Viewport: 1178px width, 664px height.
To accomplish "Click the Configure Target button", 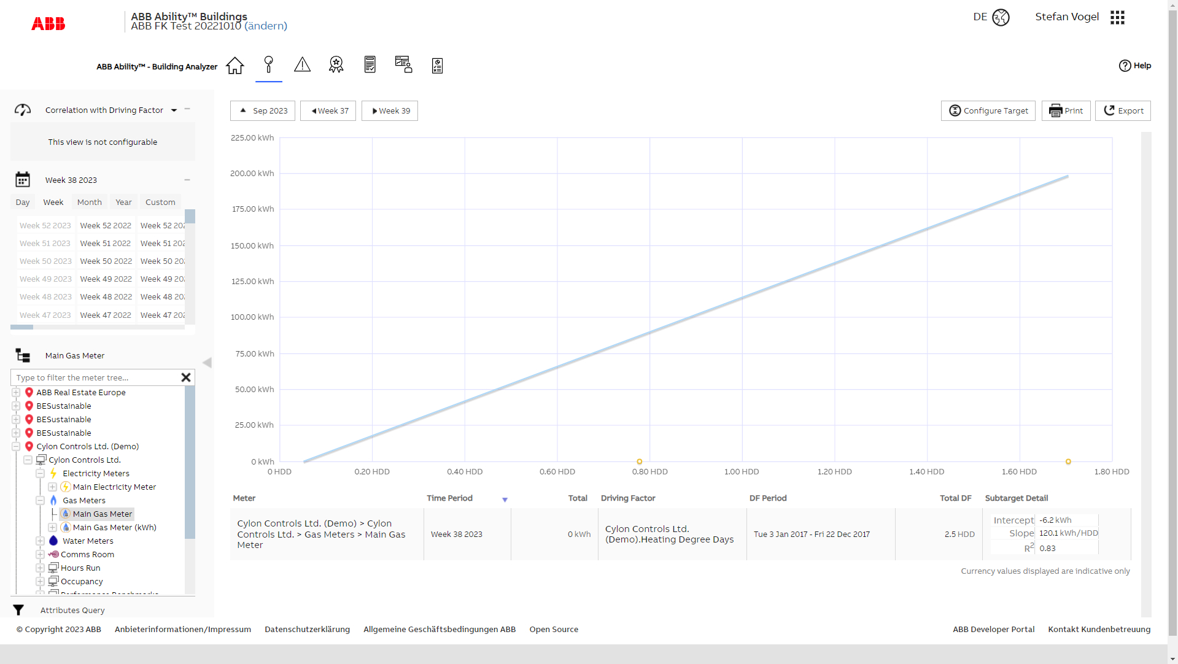I will (x=988, y=110).
